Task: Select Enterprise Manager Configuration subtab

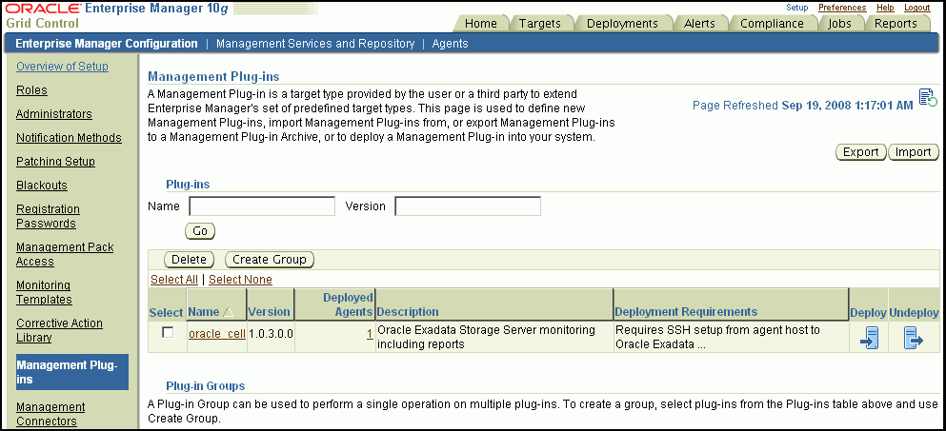Action: [106, 44]
